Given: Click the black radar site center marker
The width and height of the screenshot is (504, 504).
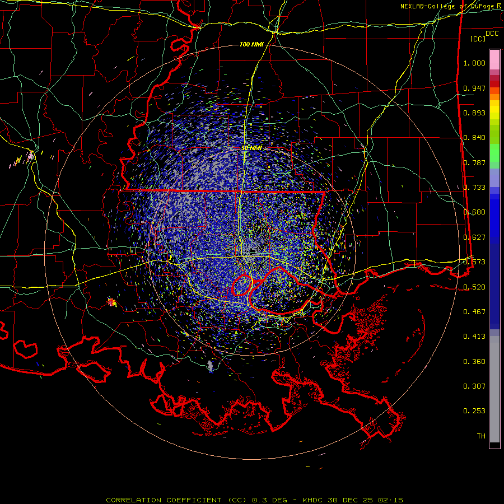Looking at the screenshot, I should tap(253, 251).
